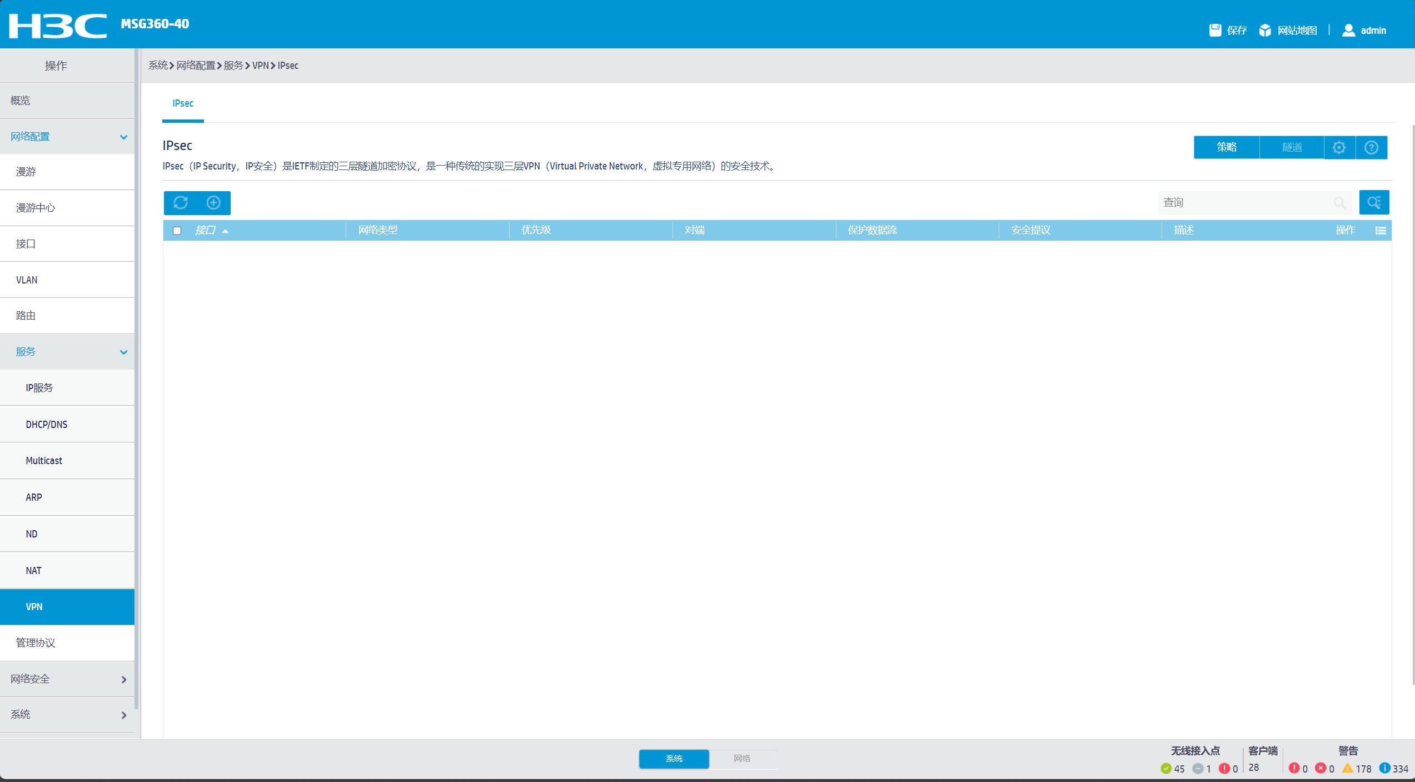Click into the 查询 search field
The image size is (1415, 782).
(1245, 203)
